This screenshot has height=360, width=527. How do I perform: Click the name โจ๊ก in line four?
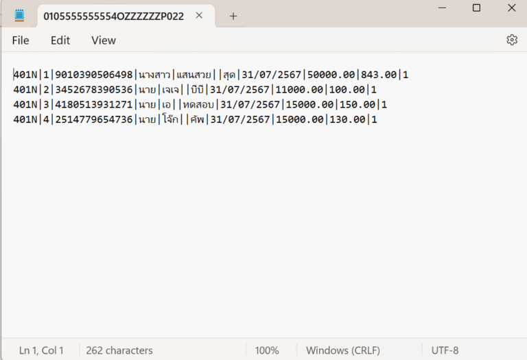coord(170,119)
